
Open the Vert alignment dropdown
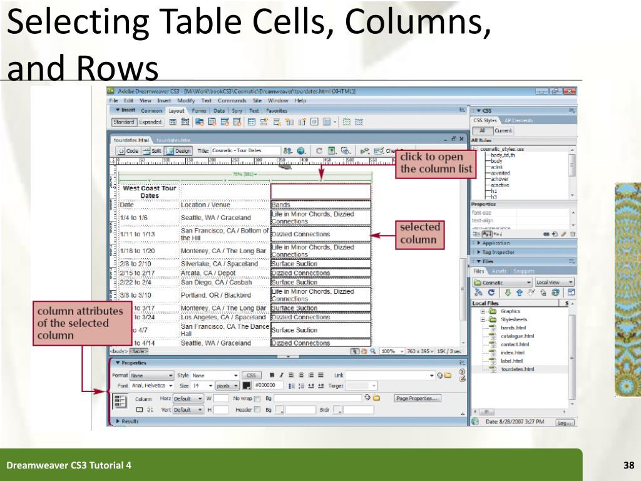(188, 410)
